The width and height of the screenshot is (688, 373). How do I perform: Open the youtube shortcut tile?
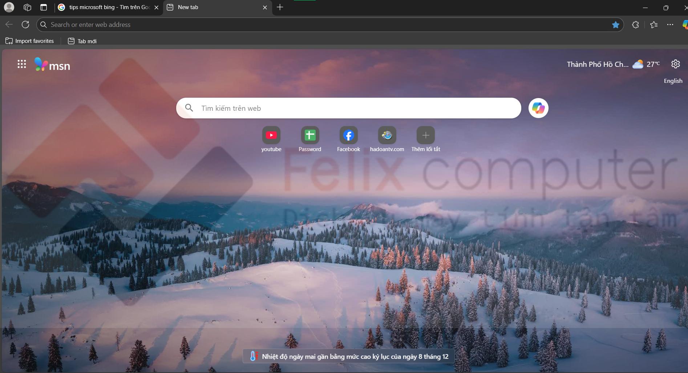pyautogui.click(x=271, y=135)
